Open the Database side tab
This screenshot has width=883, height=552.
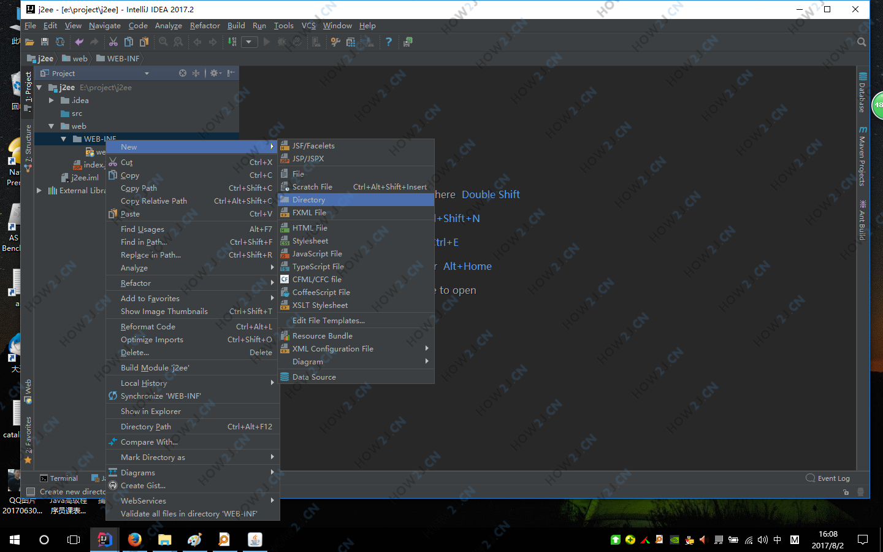pyautogui.click(x=862, y=93)
